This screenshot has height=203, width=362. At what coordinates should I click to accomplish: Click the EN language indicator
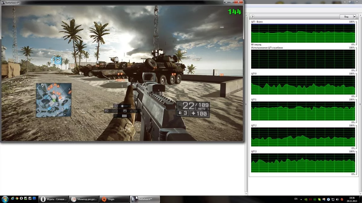click(296, 199)
